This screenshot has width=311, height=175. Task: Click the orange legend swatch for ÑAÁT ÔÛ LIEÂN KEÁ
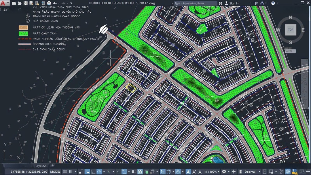23,27
